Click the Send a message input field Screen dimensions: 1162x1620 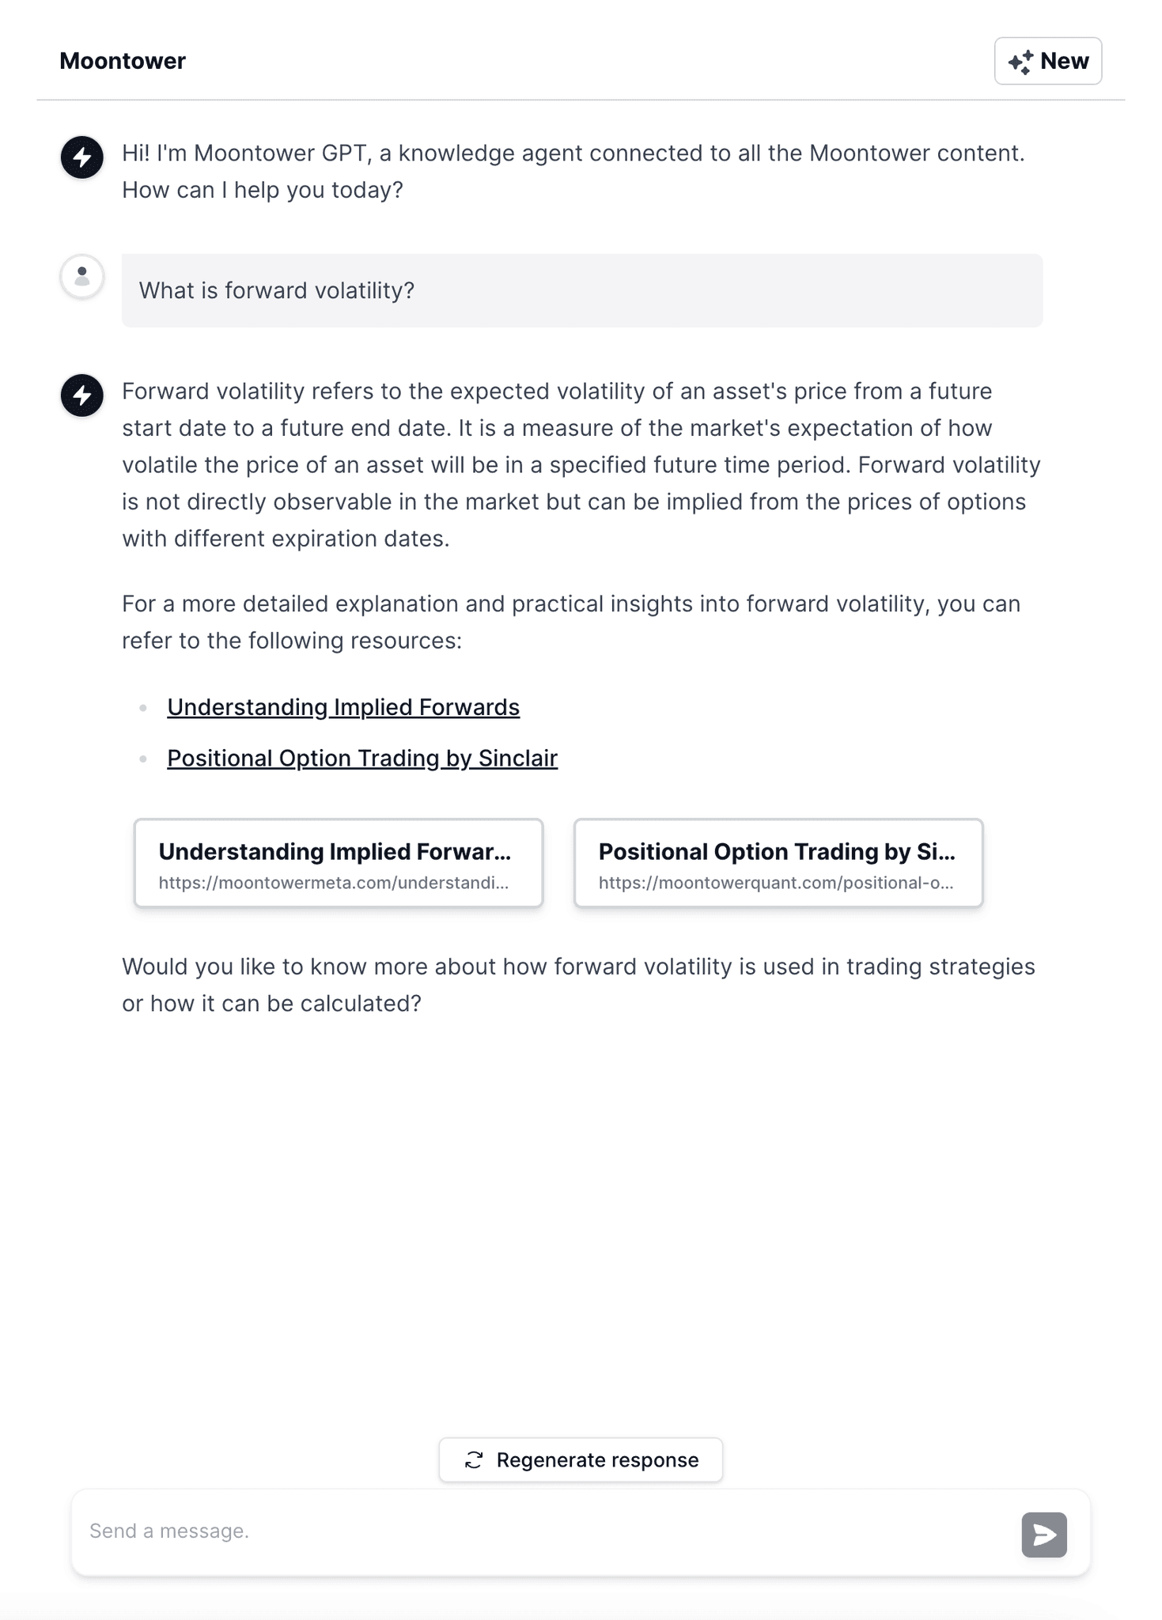[475, 1531]
